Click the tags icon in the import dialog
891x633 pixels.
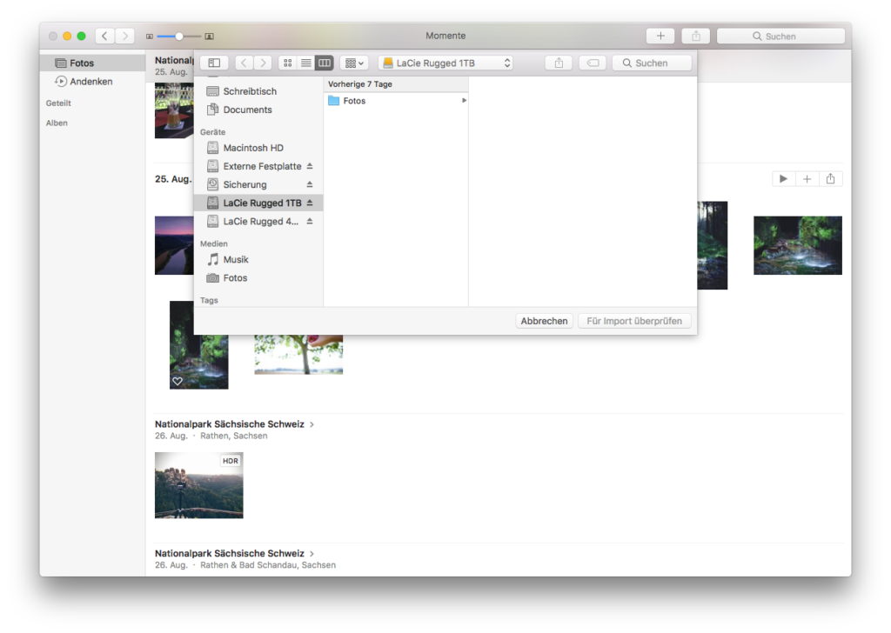coord(593,63)
